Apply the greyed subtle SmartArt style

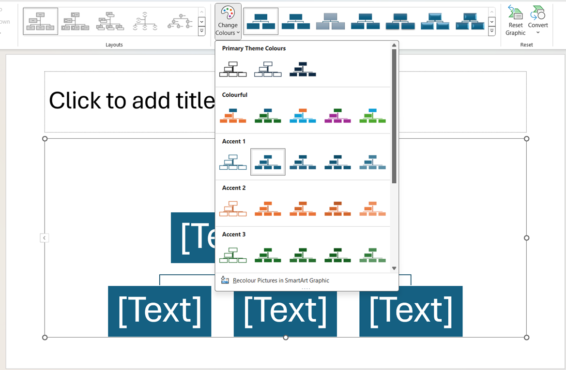(x=330, y=21)
